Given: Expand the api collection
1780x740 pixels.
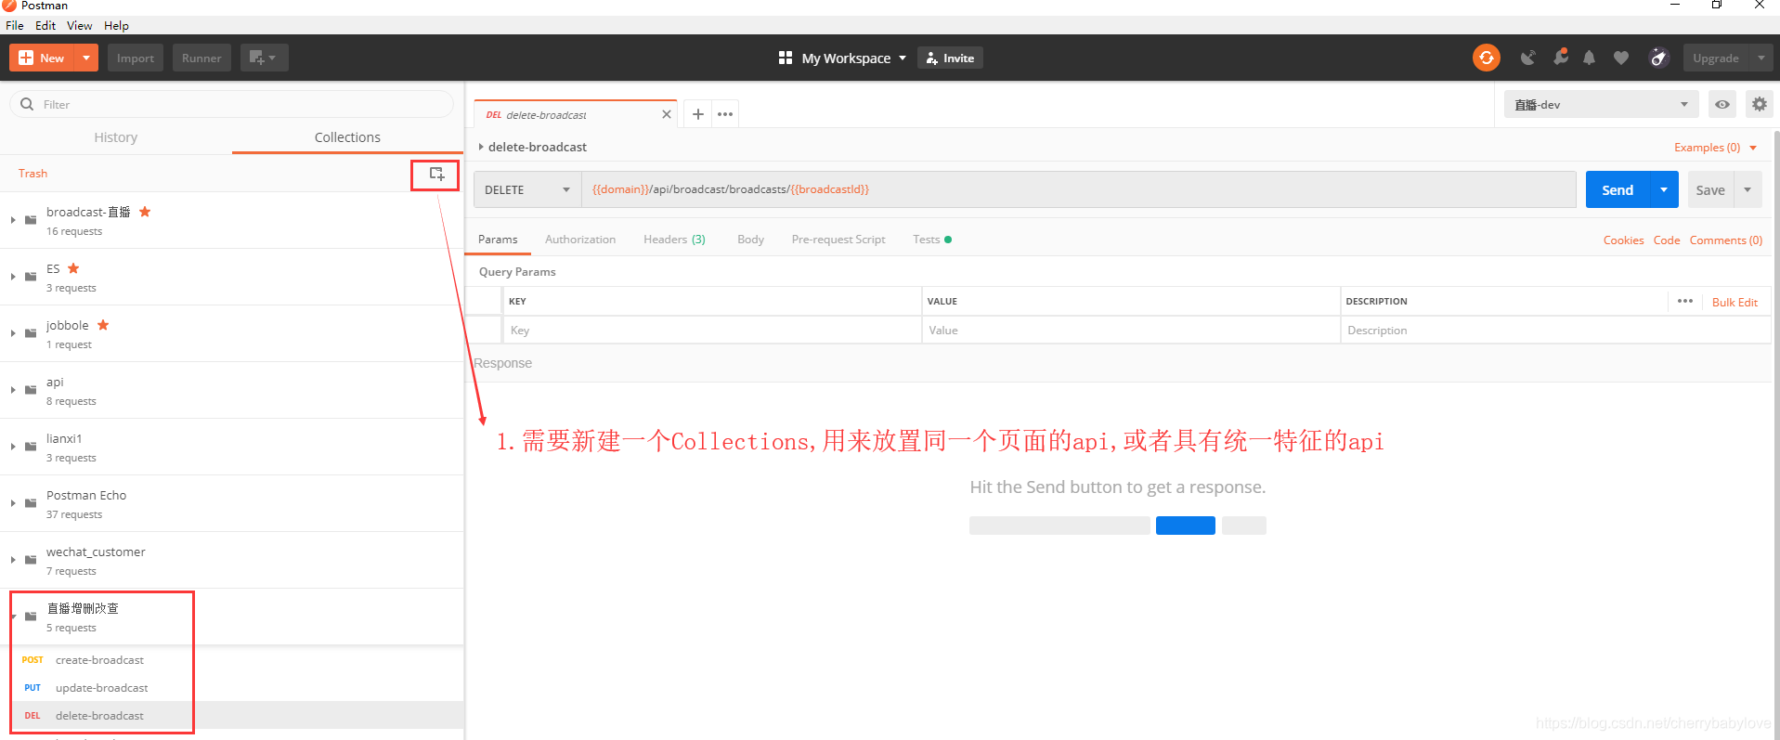Looking at the screenshot, I should (x=13, y=390).
